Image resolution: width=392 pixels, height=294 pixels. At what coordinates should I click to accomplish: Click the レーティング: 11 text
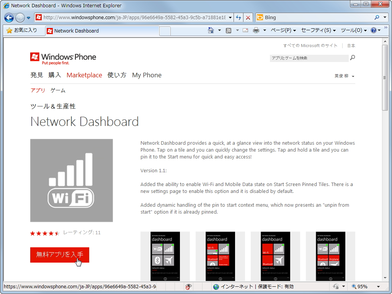point(82,232)
